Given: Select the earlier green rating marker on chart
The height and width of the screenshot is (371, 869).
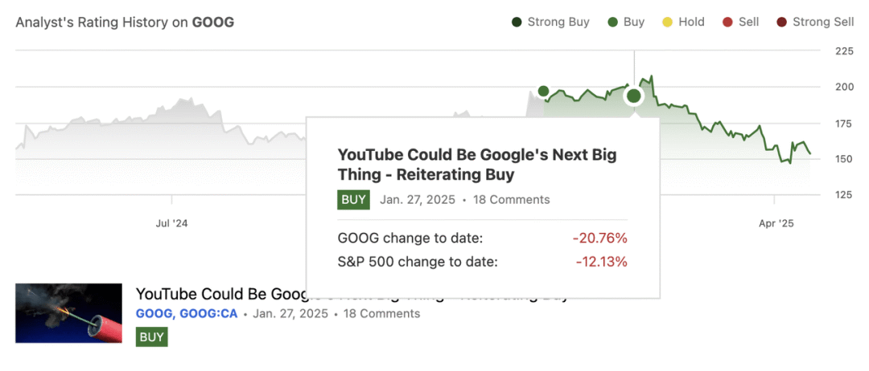Looking at the screenshot, I should [543, 91].
